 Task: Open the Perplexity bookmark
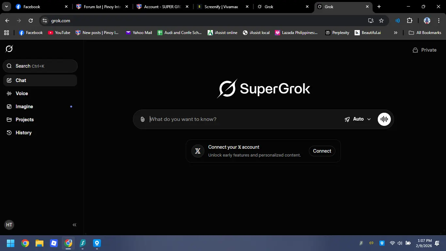coord(337,33)
